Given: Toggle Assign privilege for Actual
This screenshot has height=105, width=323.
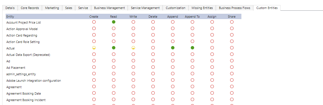Looking at the screenshot, I should pyautogui.click(x=212, y=48).
